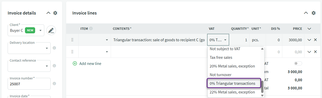The height and width of the screenshot is (98, 322).
Task: Edit client Buyer C with pencil icon
Action: pos(51,31)
